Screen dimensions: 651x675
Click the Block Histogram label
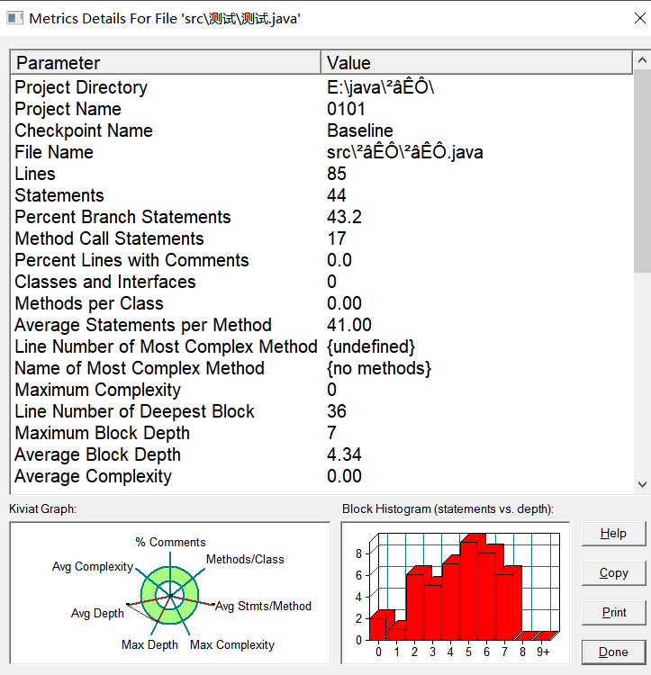coord(448,508)
